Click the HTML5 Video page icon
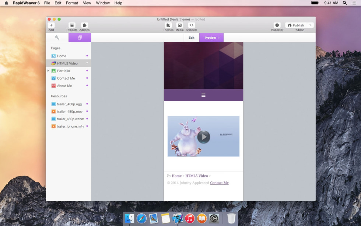 tap(53, 63)
